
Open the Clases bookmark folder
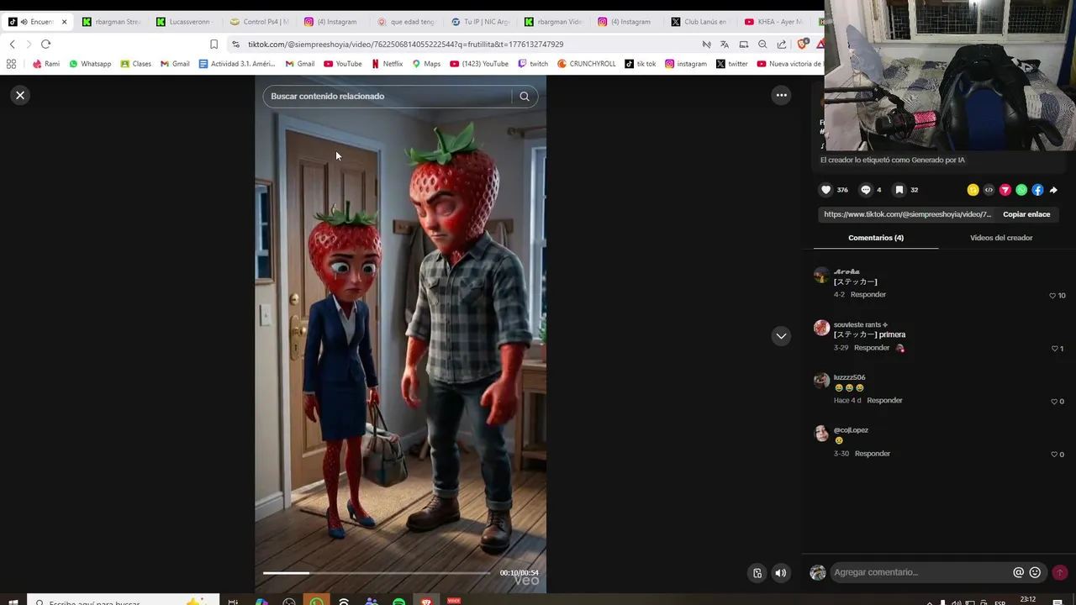point(136,64)
